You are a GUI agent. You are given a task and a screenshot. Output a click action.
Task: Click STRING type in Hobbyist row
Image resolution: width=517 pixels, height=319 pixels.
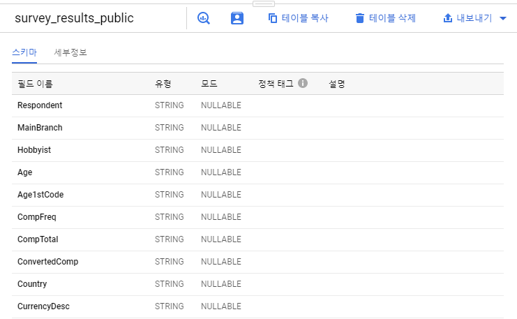click(169, 150)
